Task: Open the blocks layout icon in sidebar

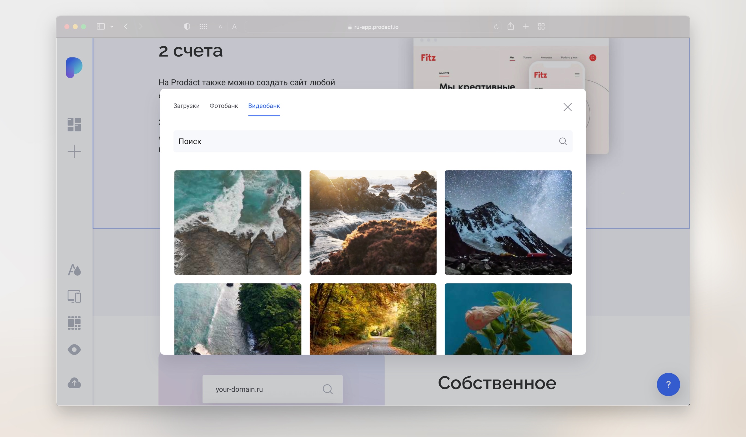Action: (x=74, y=125)
